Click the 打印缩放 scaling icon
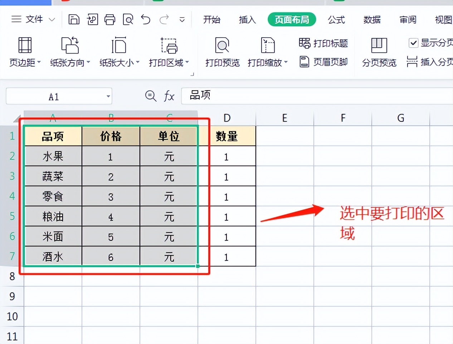453x344 pixels. tap(268, 45)
